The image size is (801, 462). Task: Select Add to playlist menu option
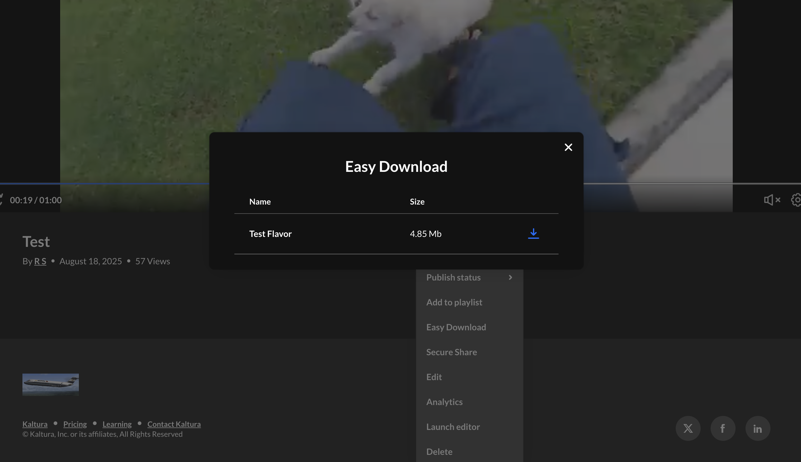454,302
